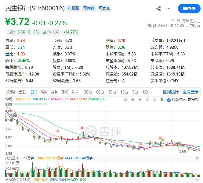Click the 可卖空 tag
The height and width of the screenshot is (183, 203).
[104, 8]
